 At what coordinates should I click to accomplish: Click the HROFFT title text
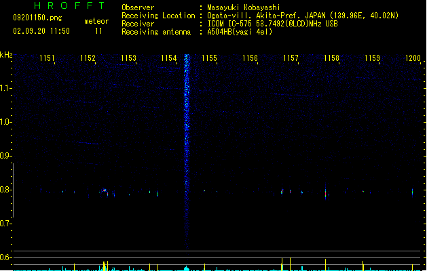click(70, 5)
